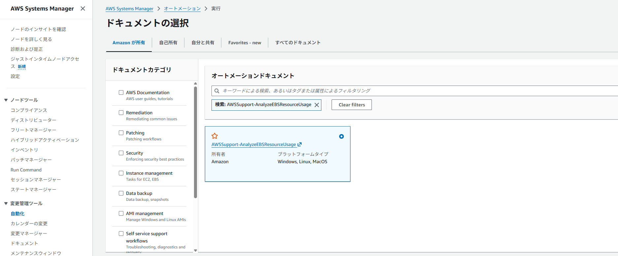Image resolution: width=618 pixels, height=256 pixels.
Task: Check the Instance management category
Action: (121, 173)
